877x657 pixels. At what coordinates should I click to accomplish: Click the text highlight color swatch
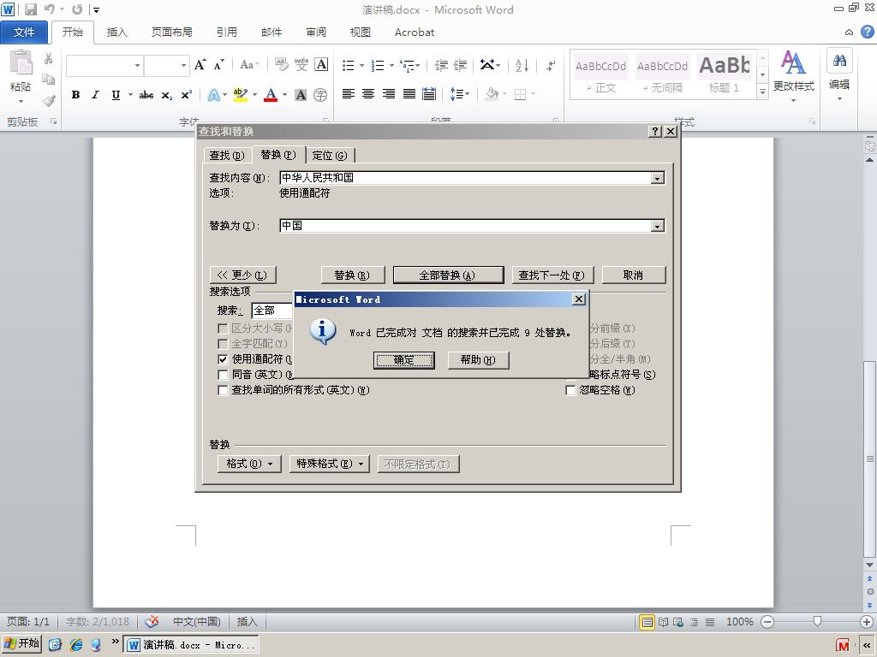(x=240, y=95)
